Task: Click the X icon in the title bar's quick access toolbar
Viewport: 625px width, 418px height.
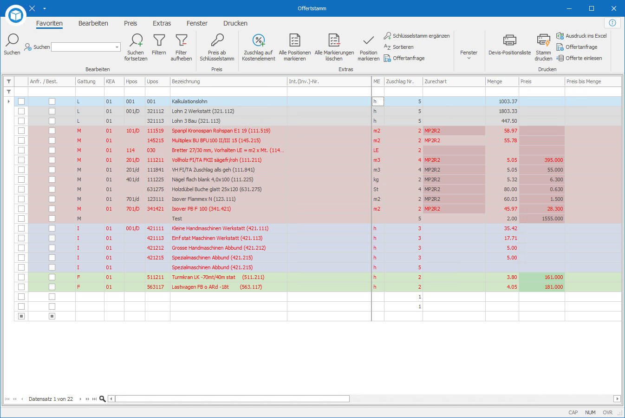Action: click(32, 8)
